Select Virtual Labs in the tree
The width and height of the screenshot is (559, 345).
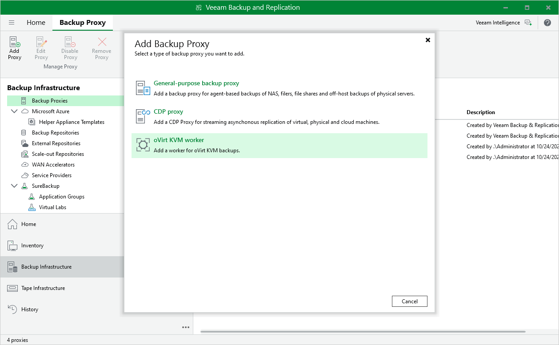[x=52, y=207]
